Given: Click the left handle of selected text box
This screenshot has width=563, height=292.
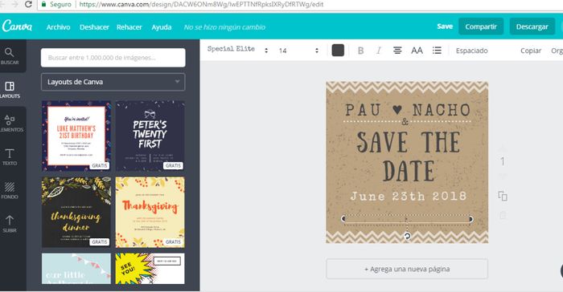Looking at the screenshot, I should click(x=343, y=218).
